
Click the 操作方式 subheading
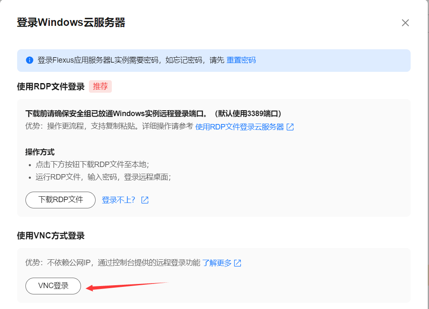[x=40, y=152]
